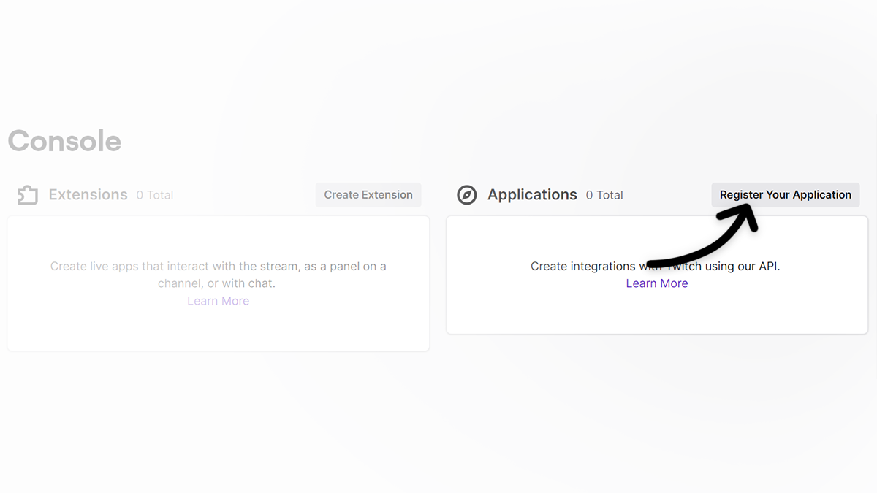Click 'Create integrations with Twitch using our API.' text

click(656, 266)
